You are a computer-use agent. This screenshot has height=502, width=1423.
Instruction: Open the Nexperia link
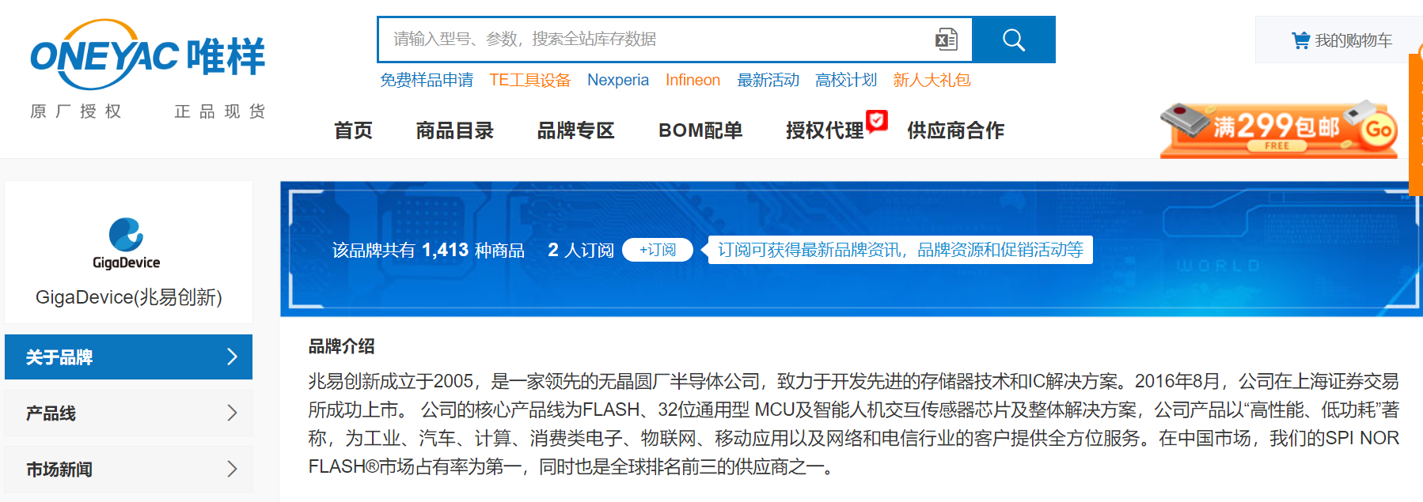(618, 80)
